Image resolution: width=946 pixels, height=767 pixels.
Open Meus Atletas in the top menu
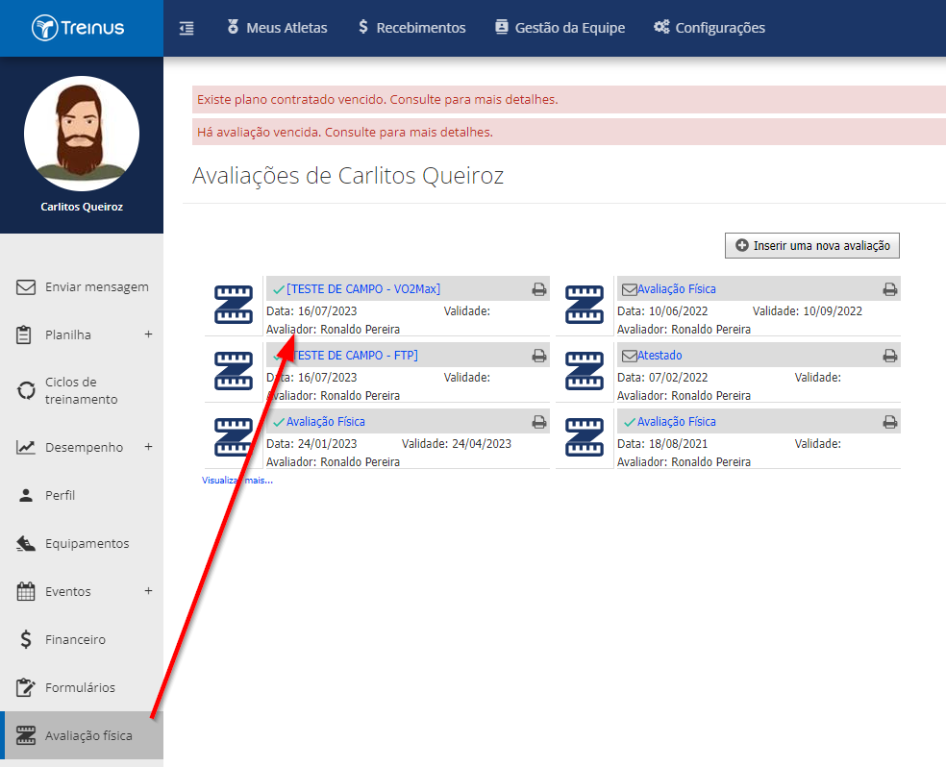coord(277,28)
